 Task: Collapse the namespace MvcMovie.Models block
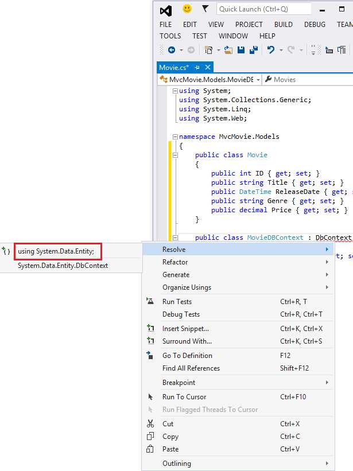coord(175,137)
